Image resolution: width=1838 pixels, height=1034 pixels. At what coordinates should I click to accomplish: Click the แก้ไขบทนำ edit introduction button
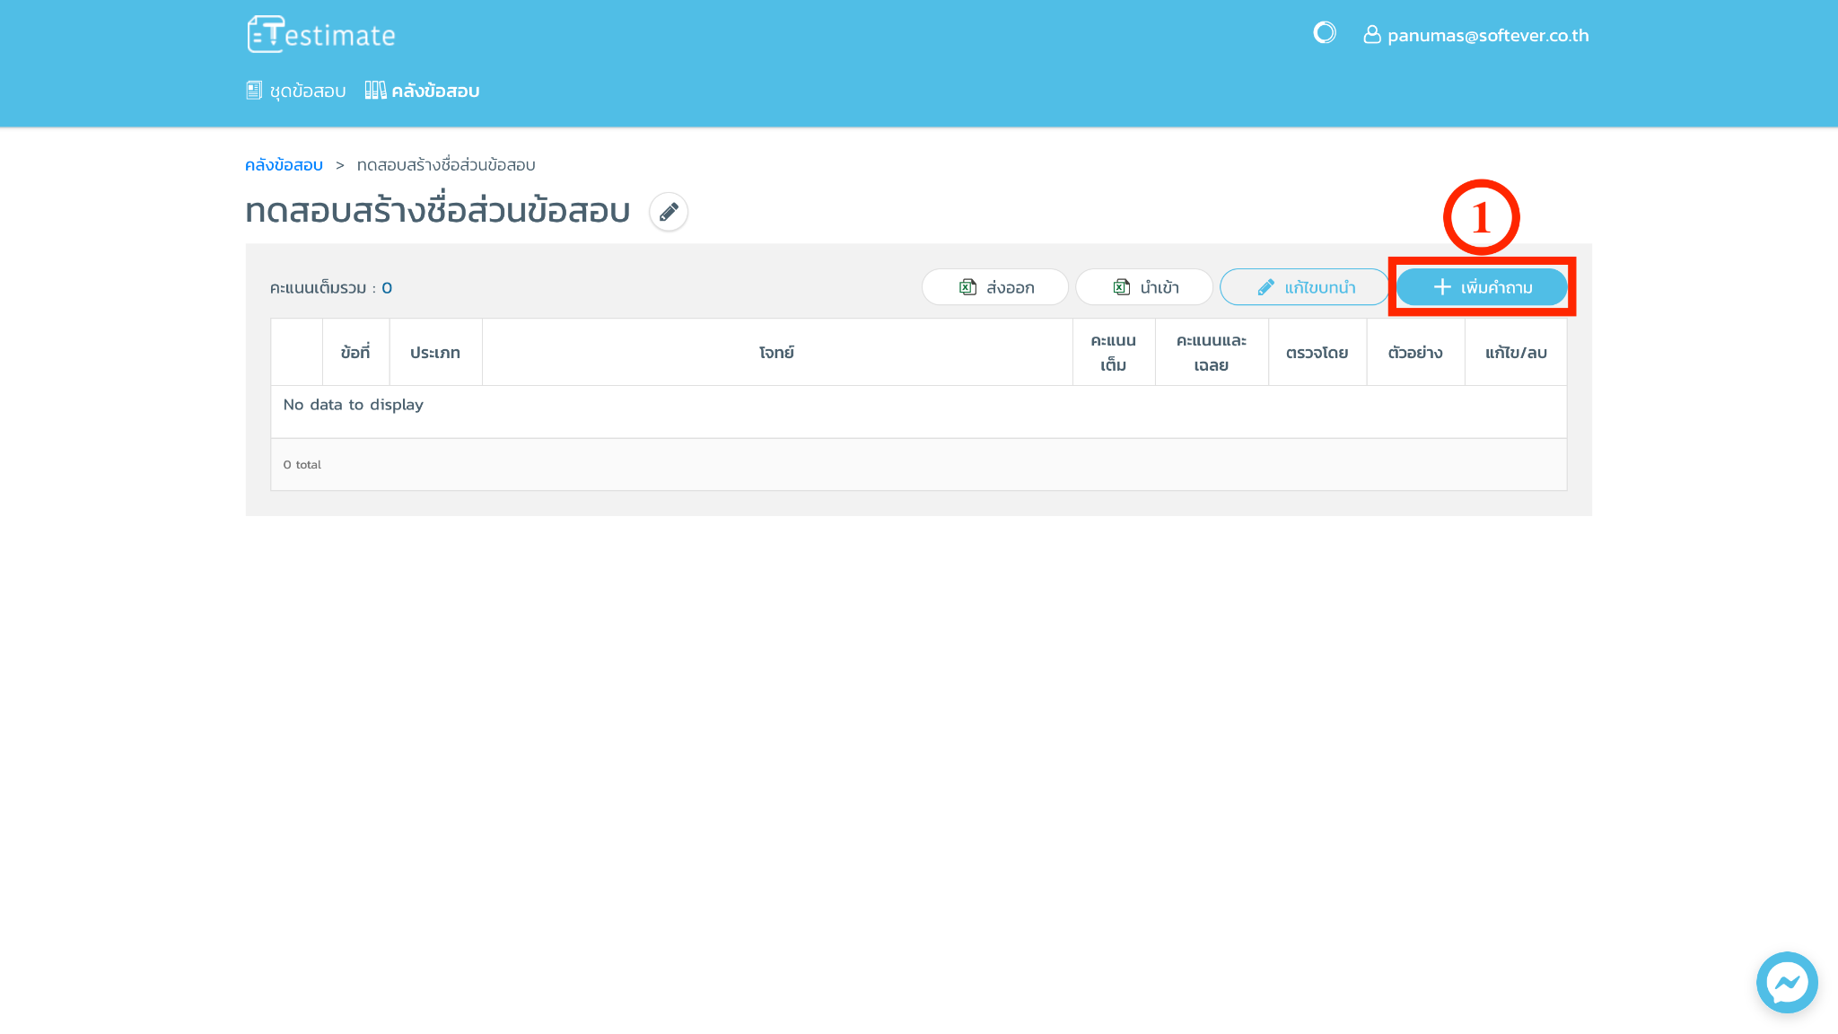[1305, 287]
